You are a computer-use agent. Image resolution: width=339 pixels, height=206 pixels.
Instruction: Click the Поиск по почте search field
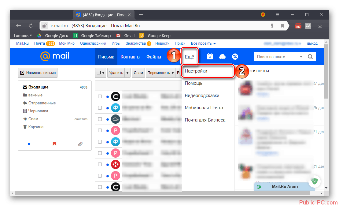coord(276,57)
